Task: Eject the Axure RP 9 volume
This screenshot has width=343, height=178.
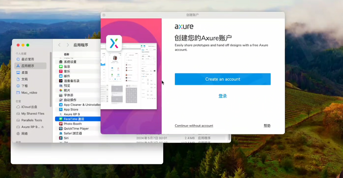Action: (x=43, y=127)
